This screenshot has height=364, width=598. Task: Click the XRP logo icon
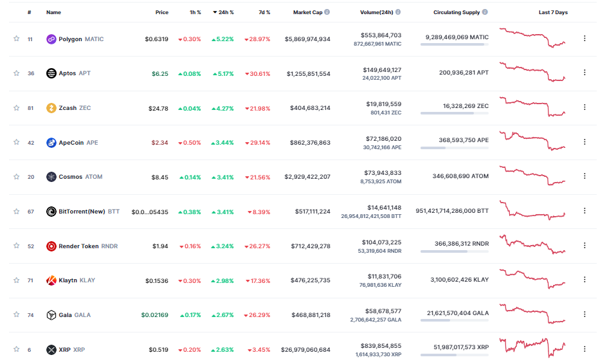coord(51,349)
